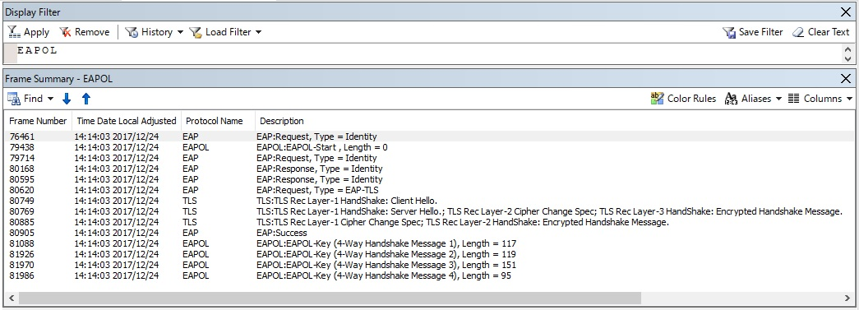Open Color Rules
This screenshot has width=859, height=310.
coord(683,99)
